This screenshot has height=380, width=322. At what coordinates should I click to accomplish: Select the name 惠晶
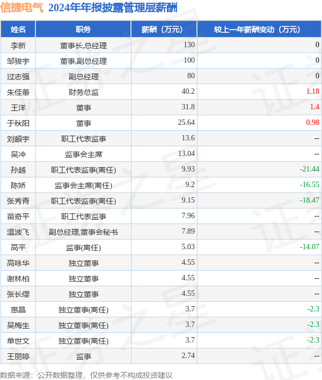pyautogui.click(x=18, y=309)
